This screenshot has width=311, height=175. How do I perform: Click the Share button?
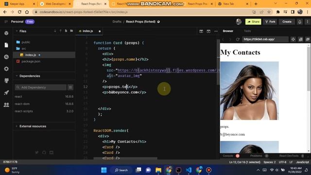[253, 21]
